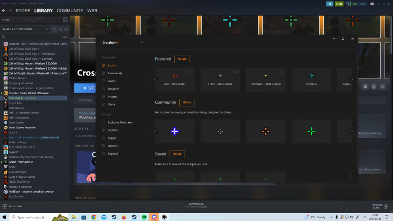Open the Designer in Crosshair X

tap(113, 89)
